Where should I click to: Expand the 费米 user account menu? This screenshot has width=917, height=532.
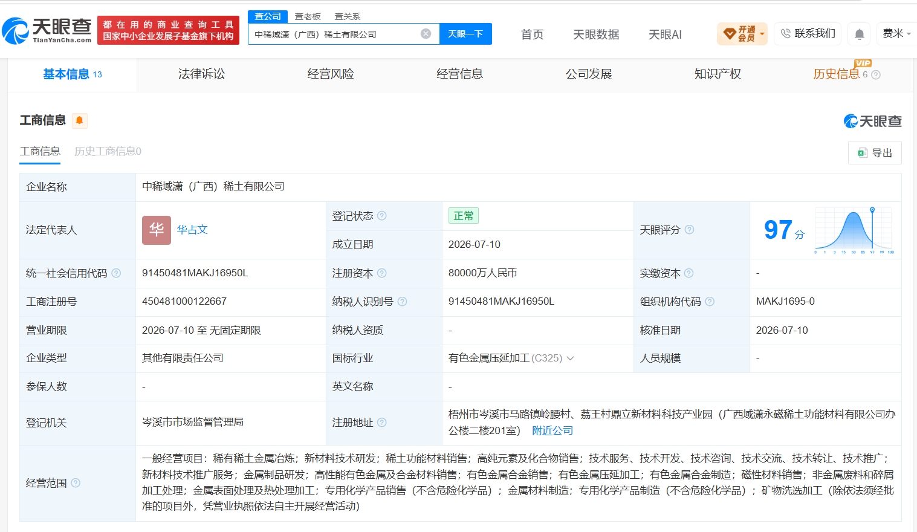point(896,34)
